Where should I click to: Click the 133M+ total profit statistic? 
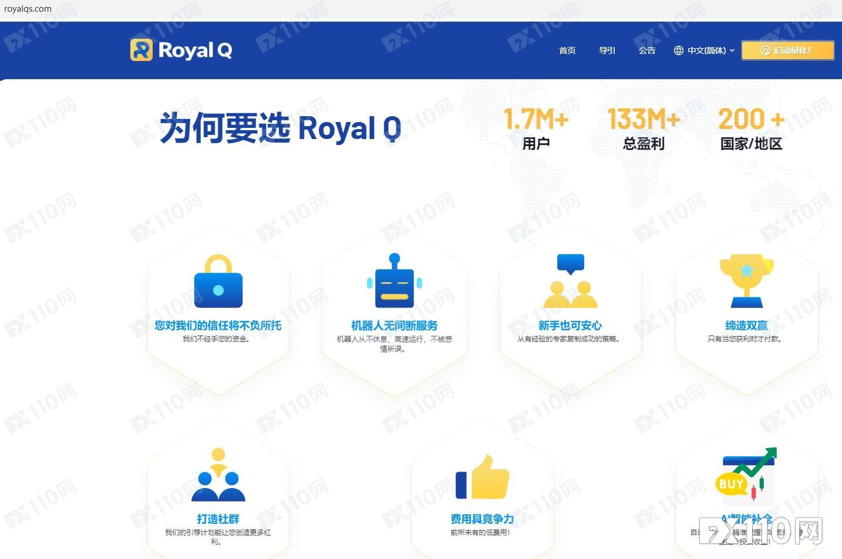click(x=644, y=119)
